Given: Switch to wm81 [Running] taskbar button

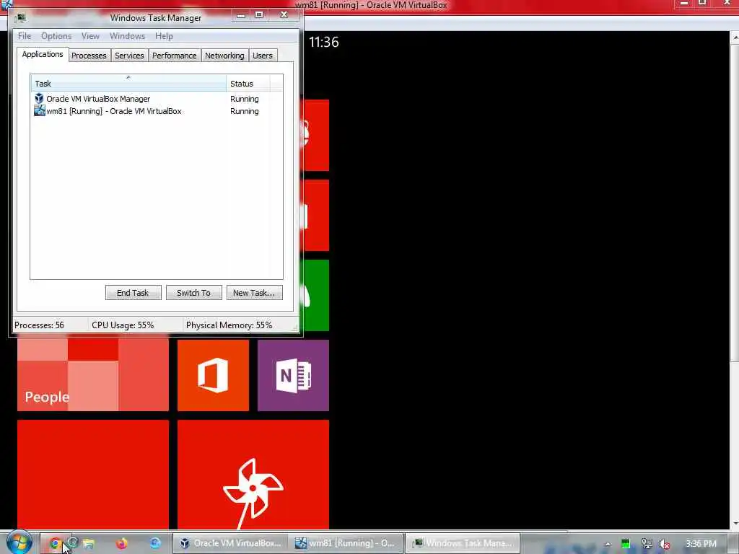Looking at the screenshot, I should (x=346, y=543).
